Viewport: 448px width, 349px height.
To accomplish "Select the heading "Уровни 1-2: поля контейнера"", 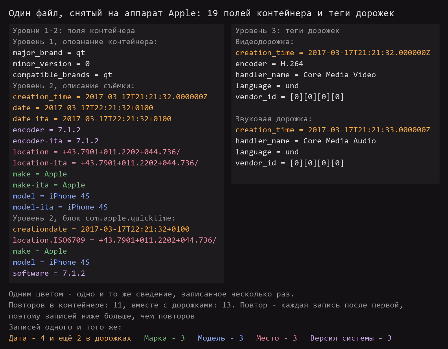I will point(74,31).
